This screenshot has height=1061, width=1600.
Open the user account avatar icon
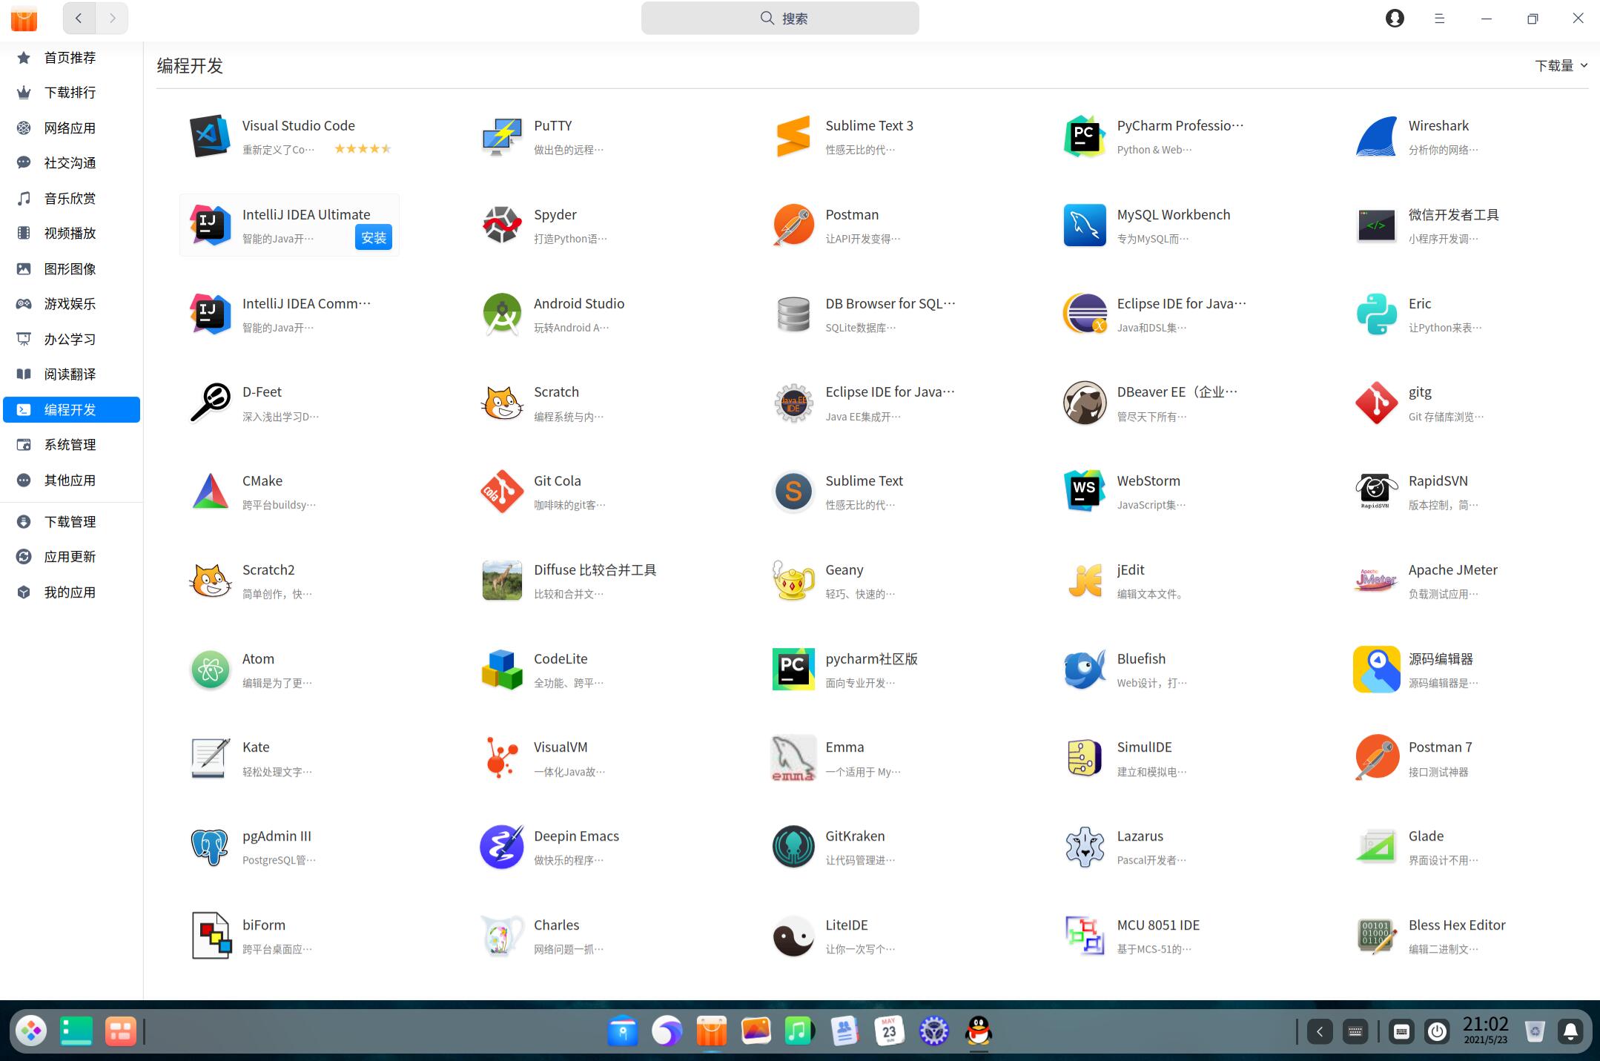point(1395,19)
